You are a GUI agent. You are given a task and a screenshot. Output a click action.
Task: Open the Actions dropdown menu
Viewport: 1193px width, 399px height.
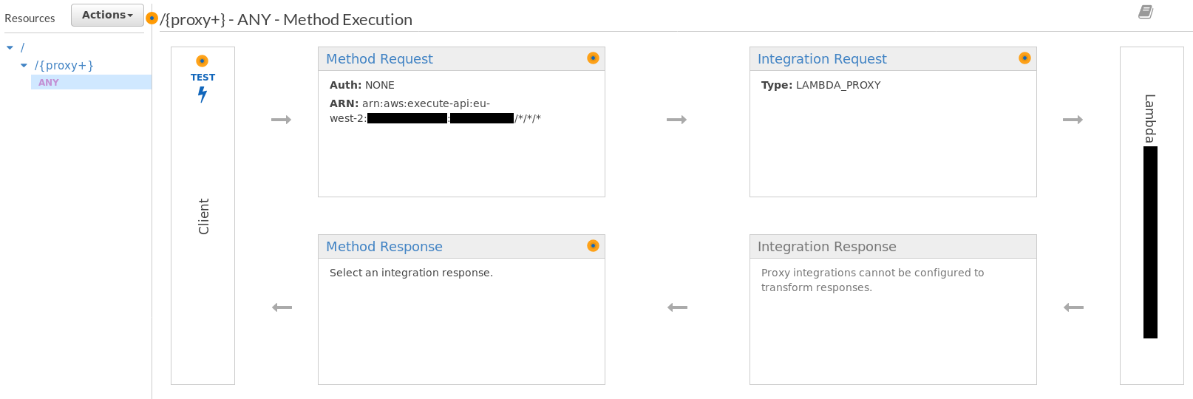pos(107,15)
